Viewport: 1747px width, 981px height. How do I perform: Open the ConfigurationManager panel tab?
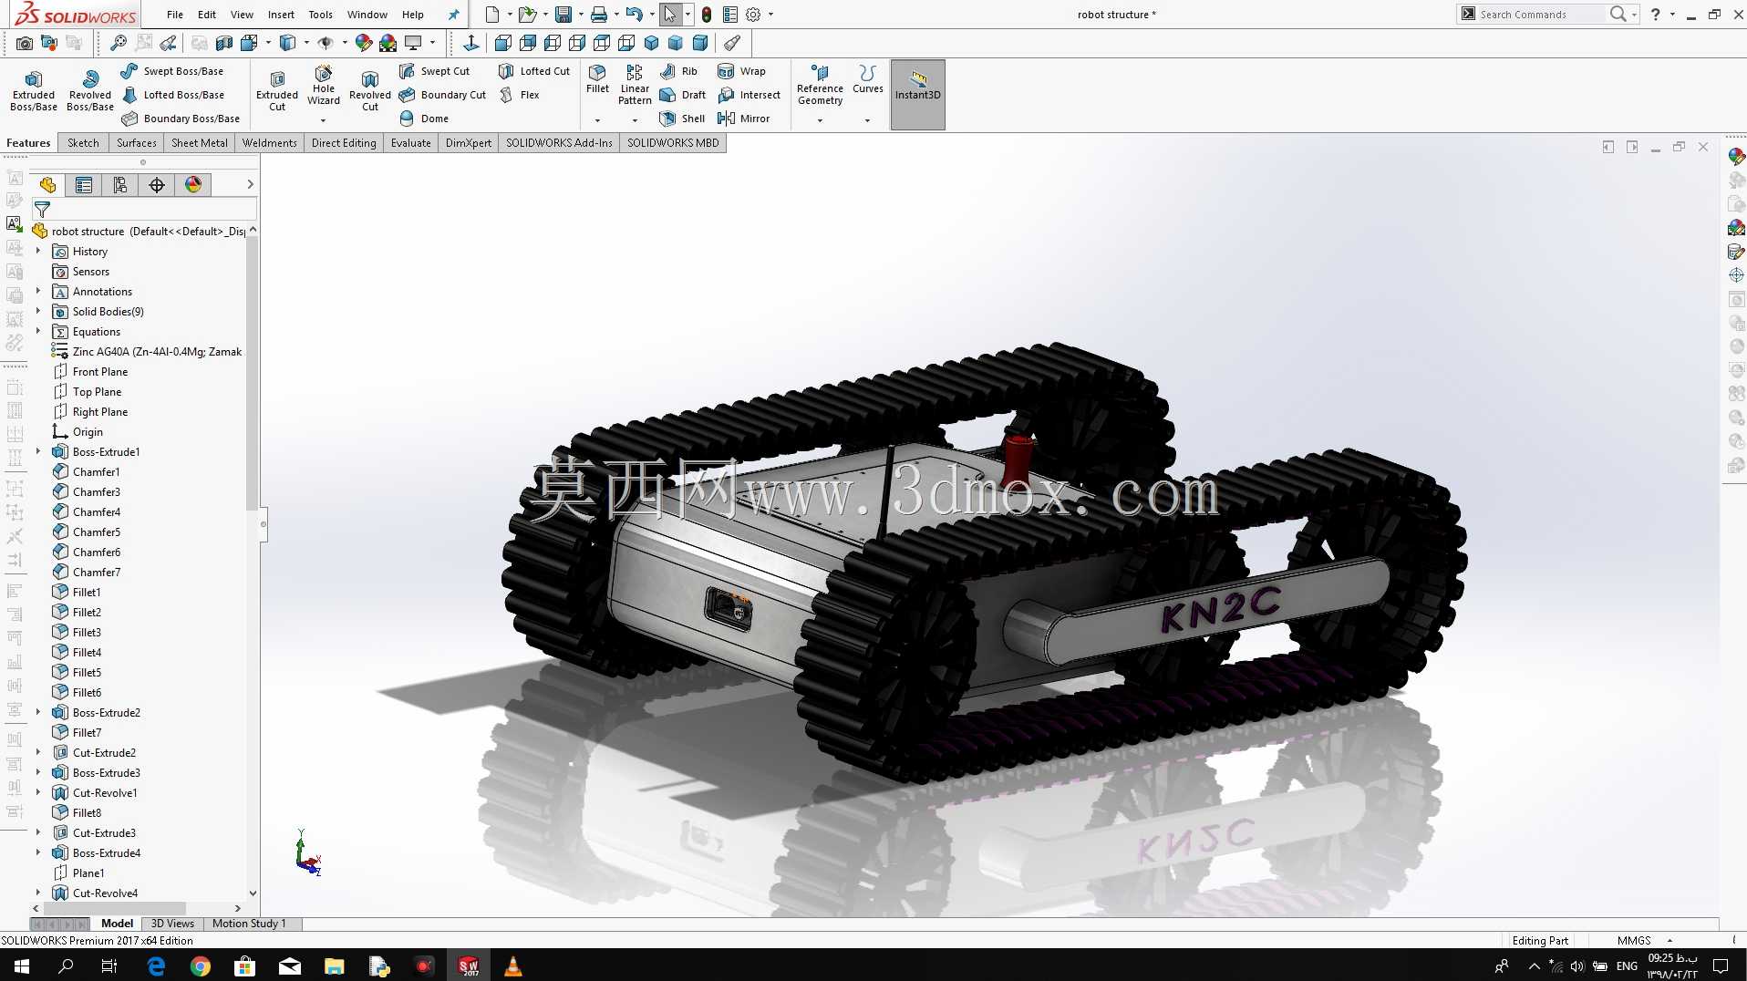[120, 185]
